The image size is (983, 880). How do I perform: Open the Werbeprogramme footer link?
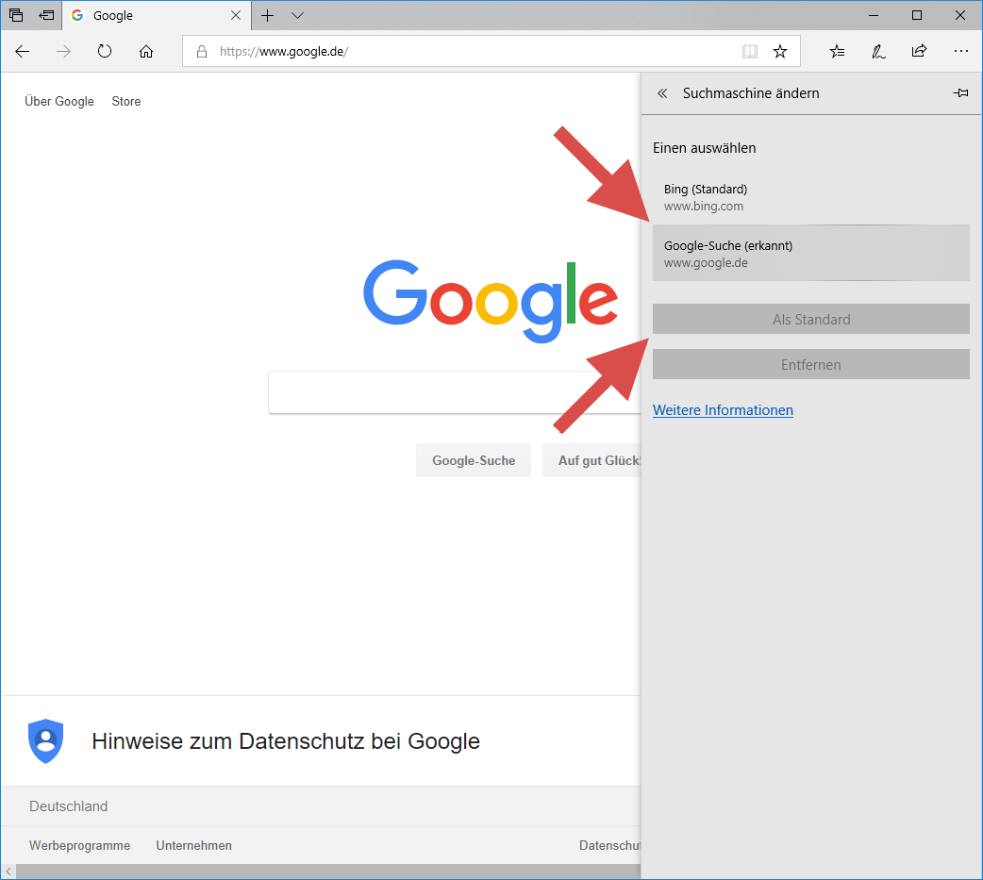[x=79, y=845]
